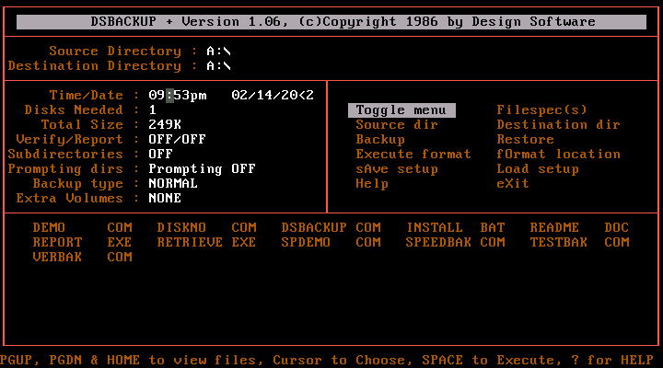Select the Toggle menu option

401,110
